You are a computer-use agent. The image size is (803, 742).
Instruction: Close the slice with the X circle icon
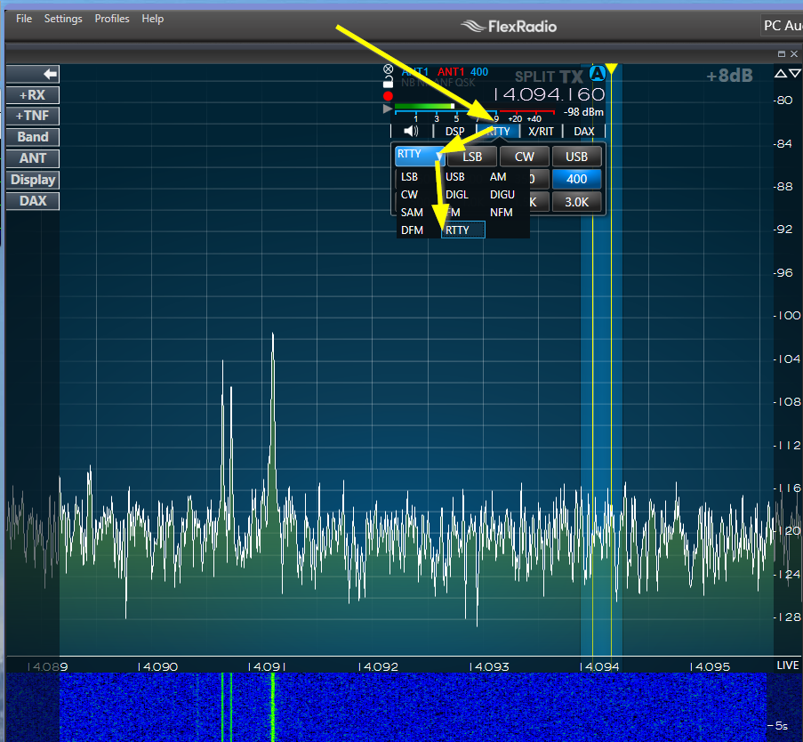388,69
